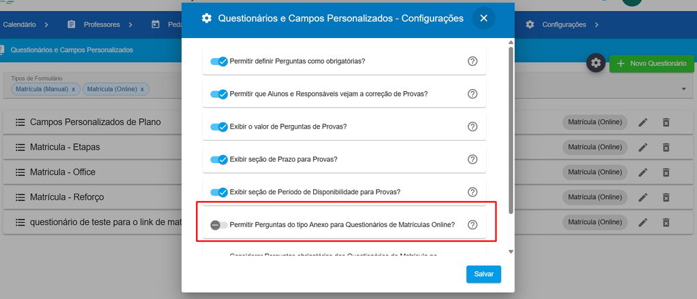
Task: Open help for Permitir definir Perguntas como obrigatórias
Action: pyautogui.click(x=472, y=61)
